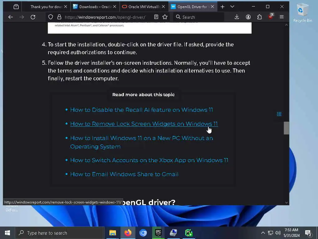Click the taskbar search box

click(60, 233)
